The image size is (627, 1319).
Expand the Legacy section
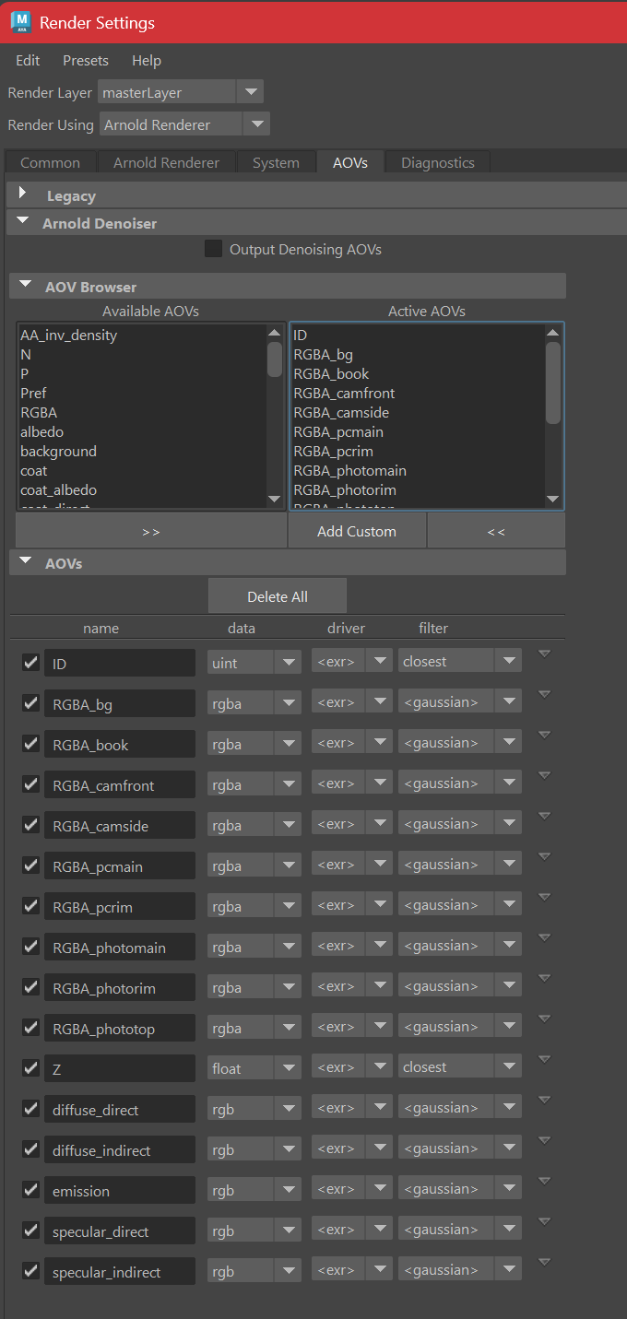point(23,194)
